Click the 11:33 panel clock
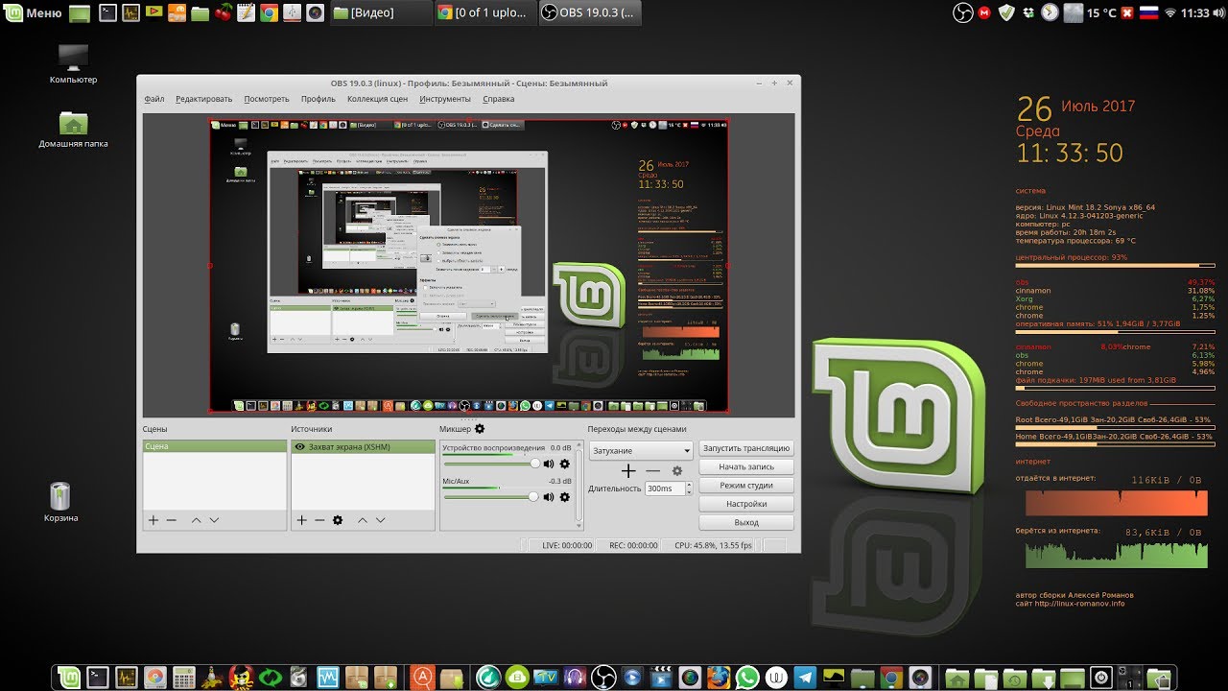 click(1195, 12)
